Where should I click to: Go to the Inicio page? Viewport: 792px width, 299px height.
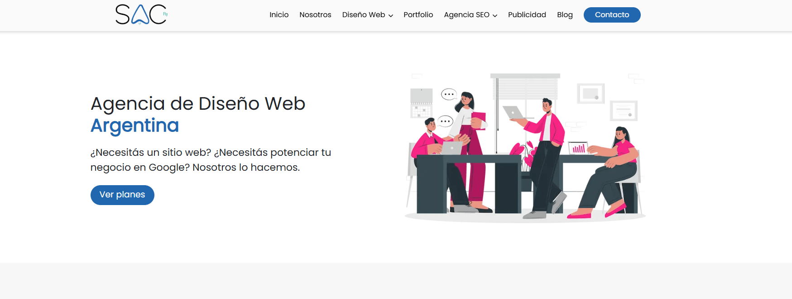279,15
